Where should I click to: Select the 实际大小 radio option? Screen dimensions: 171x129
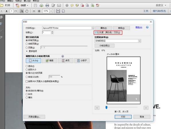[27, 70]
